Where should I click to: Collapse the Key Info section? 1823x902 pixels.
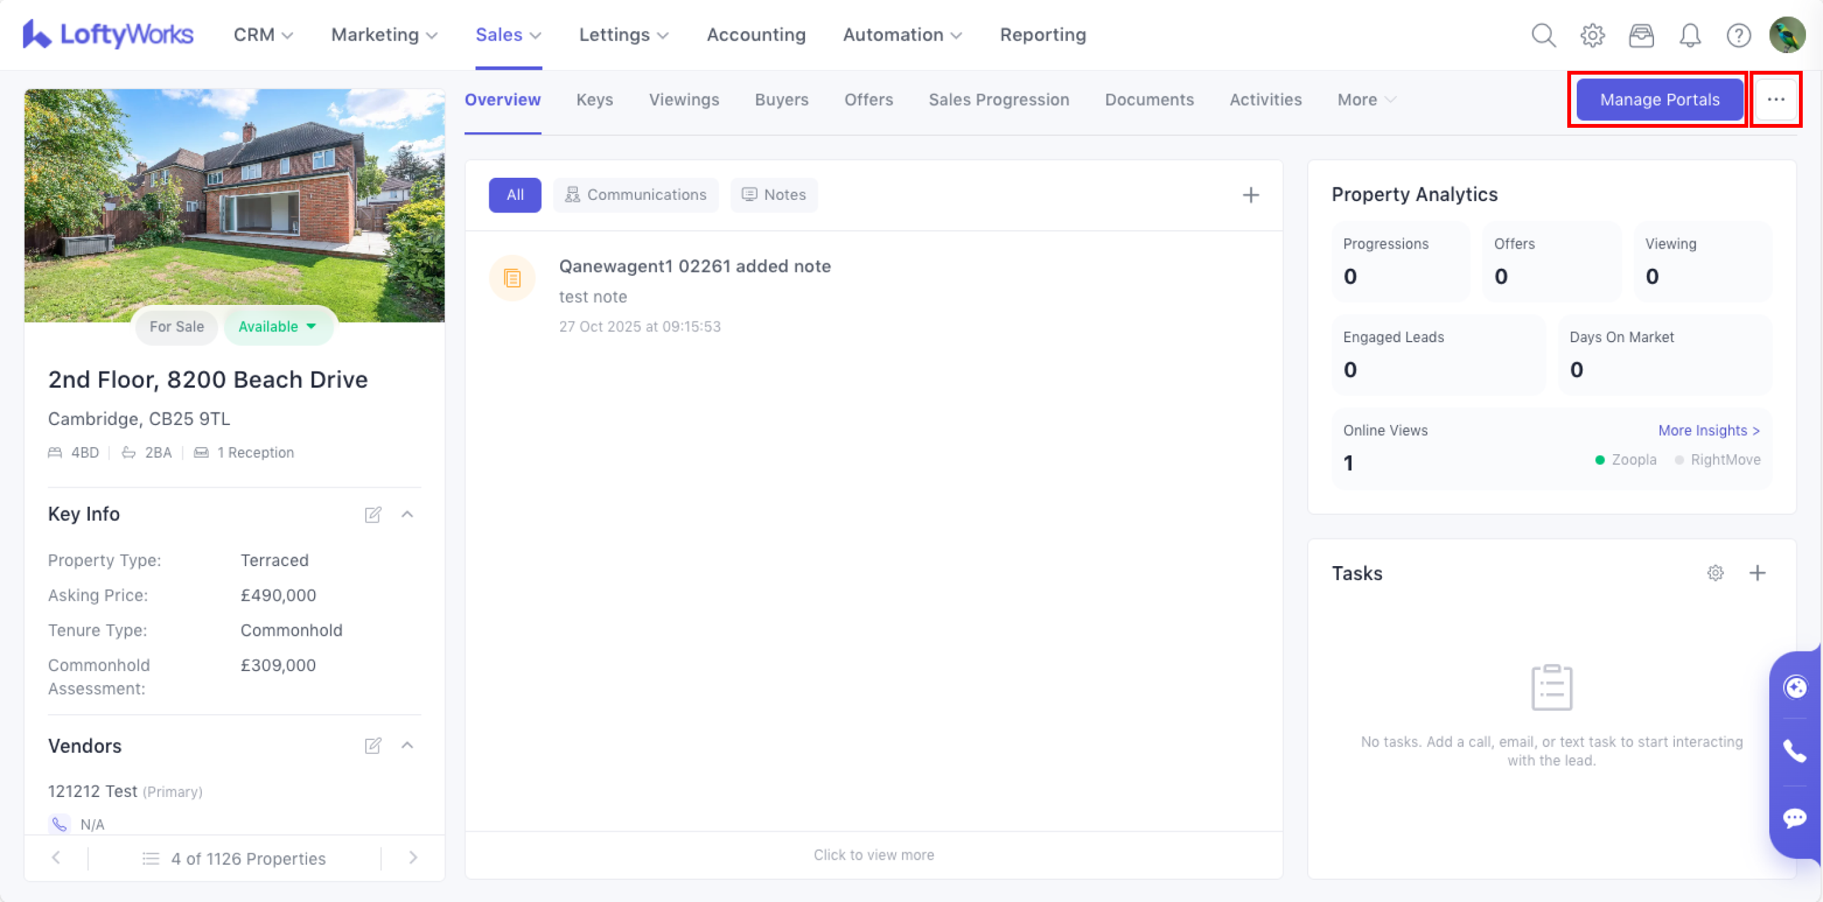click(x=407, y=514)
